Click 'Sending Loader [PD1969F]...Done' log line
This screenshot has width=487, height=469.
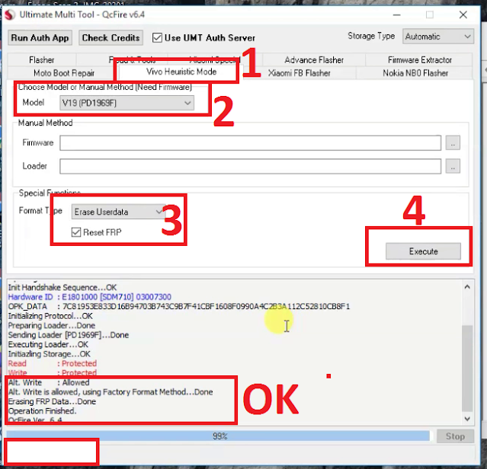(69, 335)
